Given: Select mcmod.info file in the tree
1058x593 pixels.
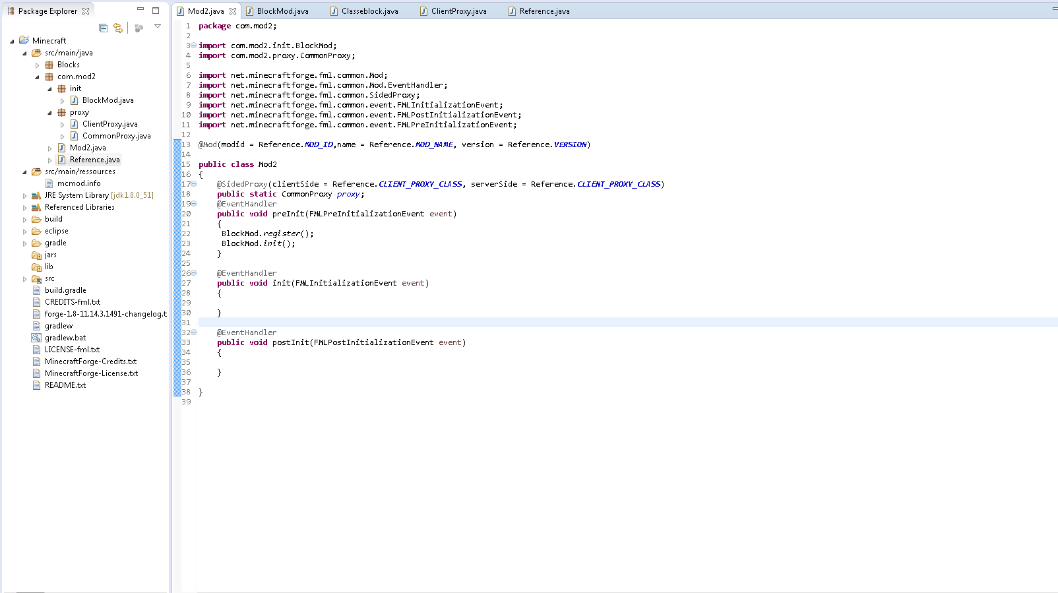Looking at the screenshot, I should pos(79,183).
